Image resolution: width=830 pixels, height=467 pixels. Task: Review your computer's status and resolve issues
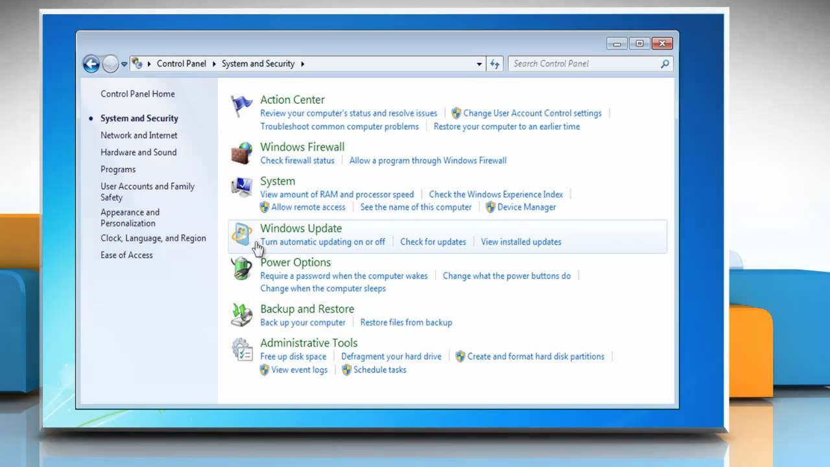pos(349,113)
